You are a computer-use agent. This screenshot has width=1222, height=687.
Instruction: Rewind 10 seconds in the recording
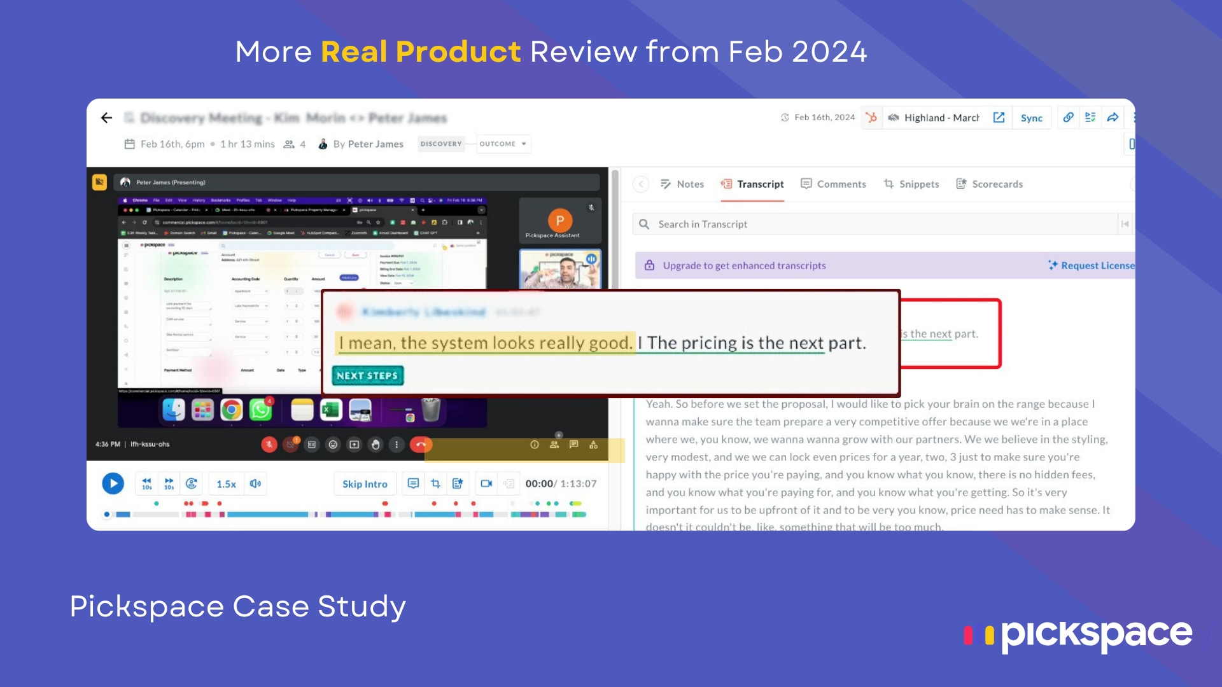(146, 483)
